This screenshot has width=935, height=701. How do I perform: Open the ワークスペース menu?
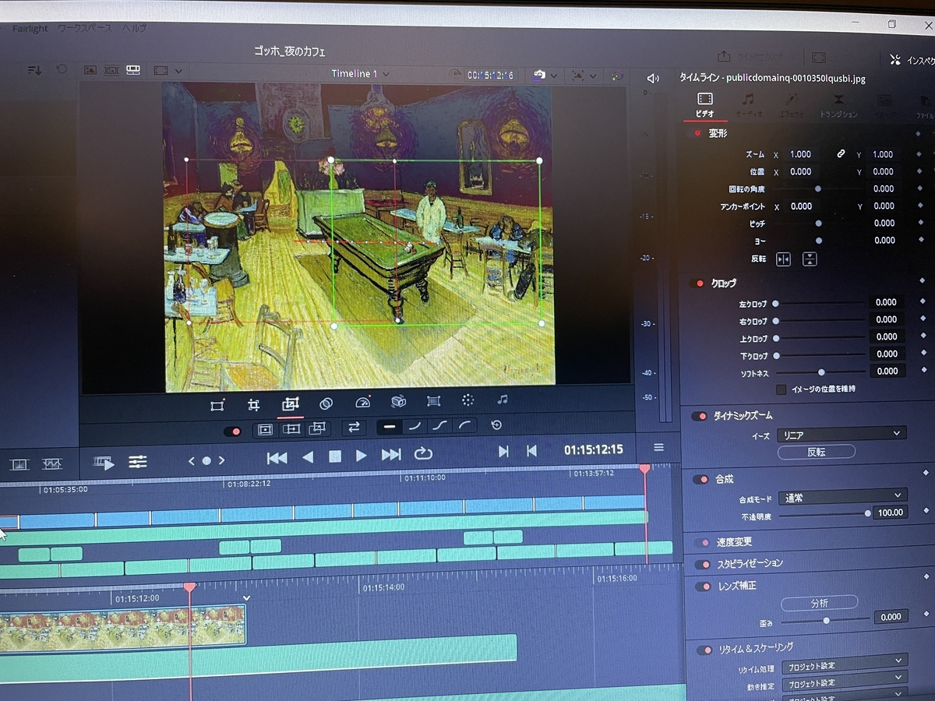tap(84, 28)
